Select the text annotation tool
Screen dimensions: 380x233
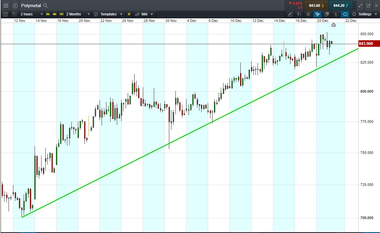click(299, 14)
